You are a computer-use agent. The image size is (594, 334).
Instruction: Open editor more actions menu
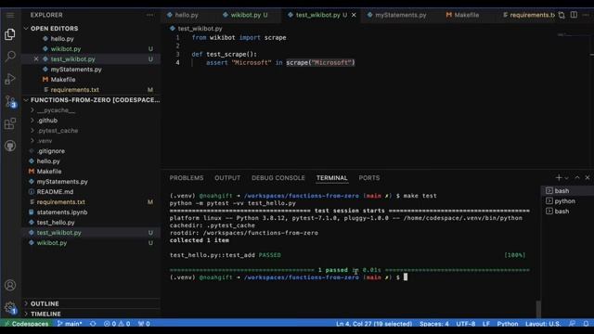point(586,15)
